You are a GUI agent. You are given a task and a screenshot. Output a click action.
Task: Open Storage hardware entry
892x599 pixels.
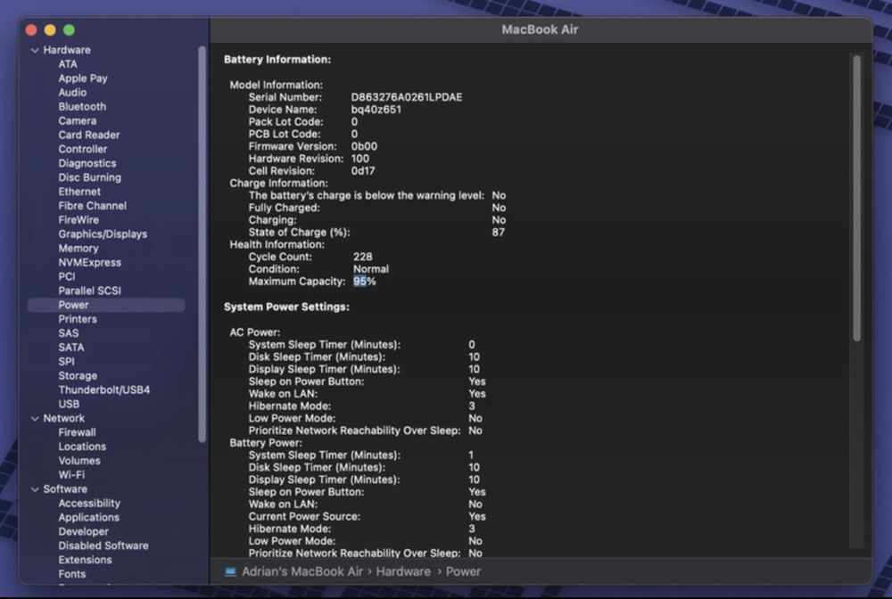point(78,376)
